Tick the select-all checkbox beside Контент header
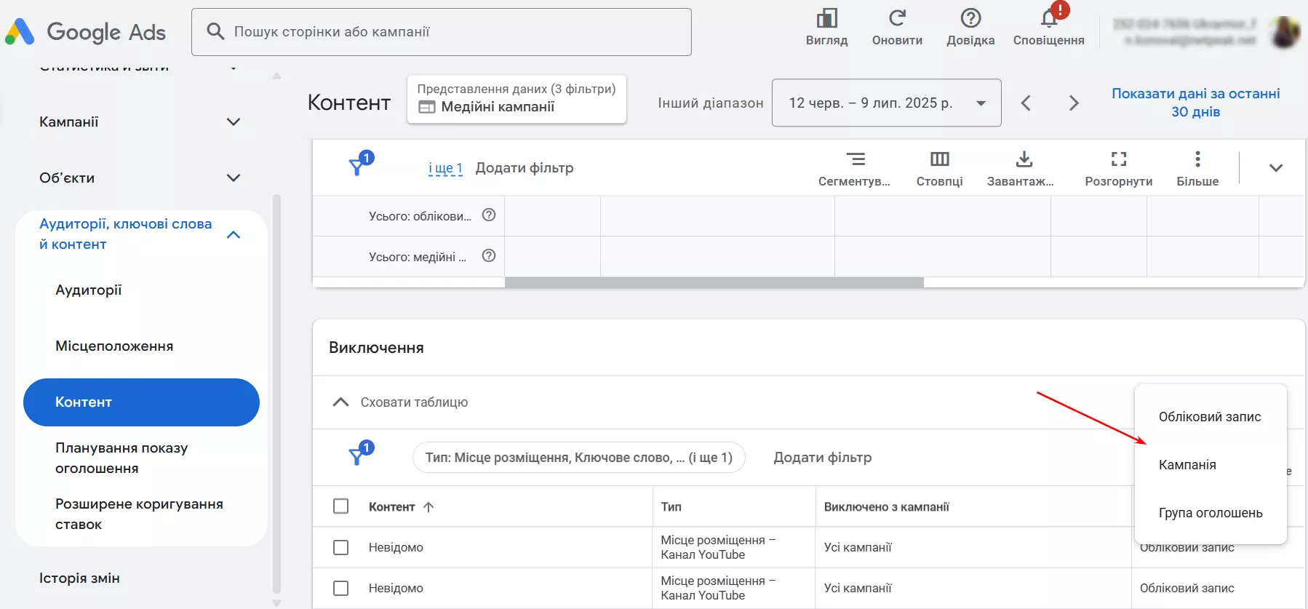The height and width of the screenshot is (609, 1308). pos(340,506)
